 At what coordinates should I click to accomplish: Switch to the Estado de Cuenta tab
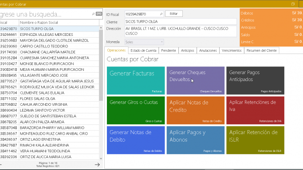(143, 50)
